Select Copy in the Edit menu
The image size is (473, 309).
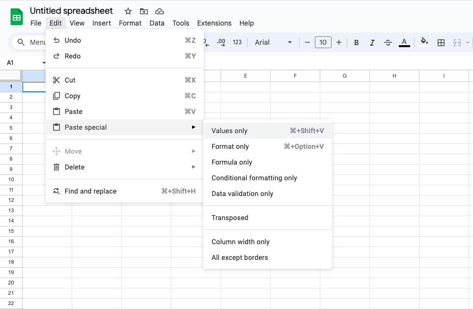[125, 96]
